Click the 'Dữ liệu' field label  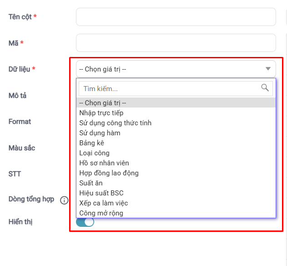click(20, 69)
